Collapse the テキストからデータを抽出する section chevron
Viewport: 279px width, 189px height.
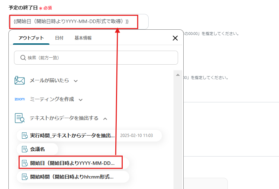tap(105, 119)
